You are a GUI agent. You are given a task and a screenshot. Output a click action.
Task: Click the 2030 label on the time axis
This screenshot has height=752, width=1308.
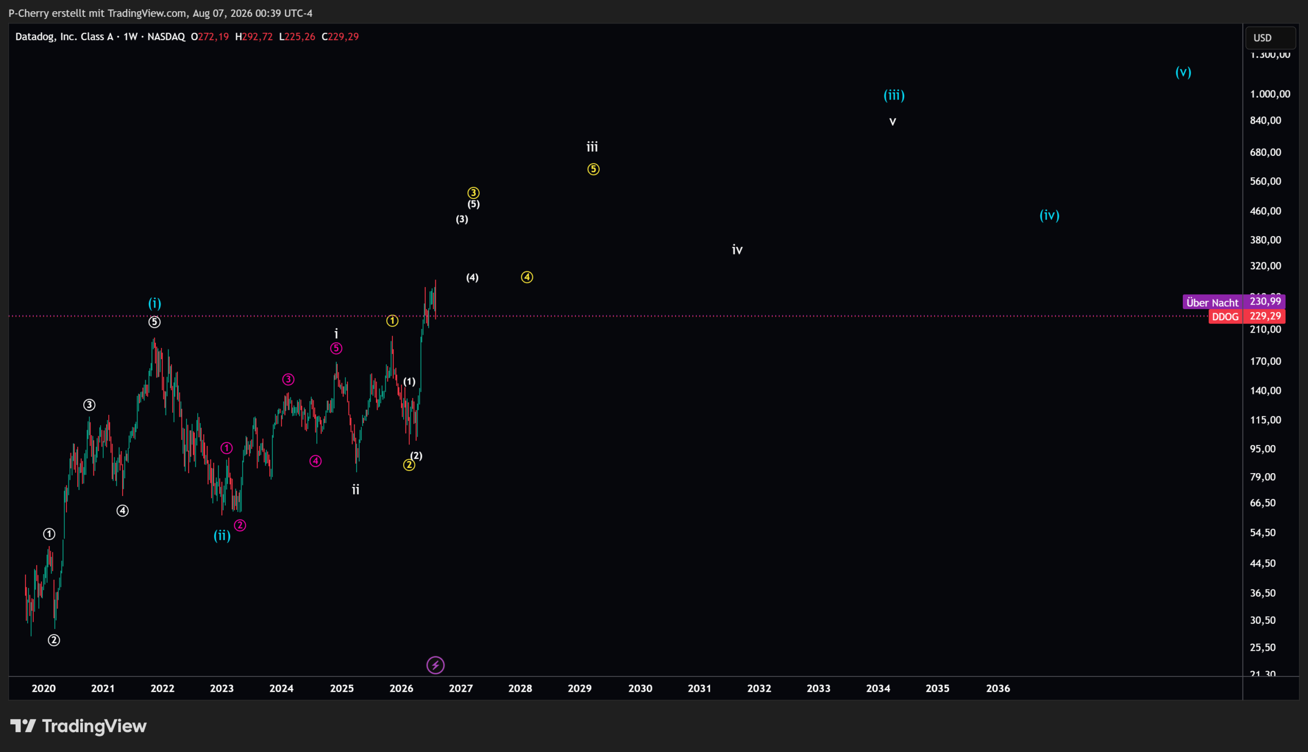pyautogui.click(x=640, y=689)
